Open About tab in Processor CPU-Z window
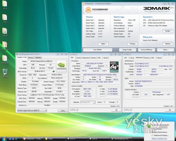 105,58
